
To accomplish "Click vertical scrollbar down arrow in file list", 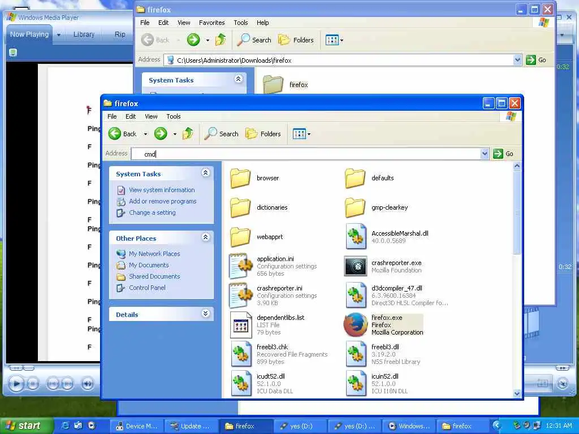I will (517, 393).
